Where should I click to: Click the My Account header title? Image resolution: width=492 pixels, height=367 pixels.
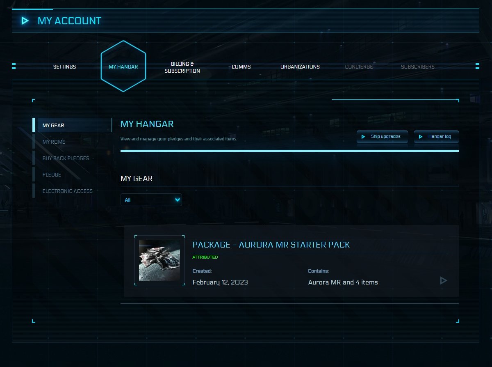pos(69,21)
